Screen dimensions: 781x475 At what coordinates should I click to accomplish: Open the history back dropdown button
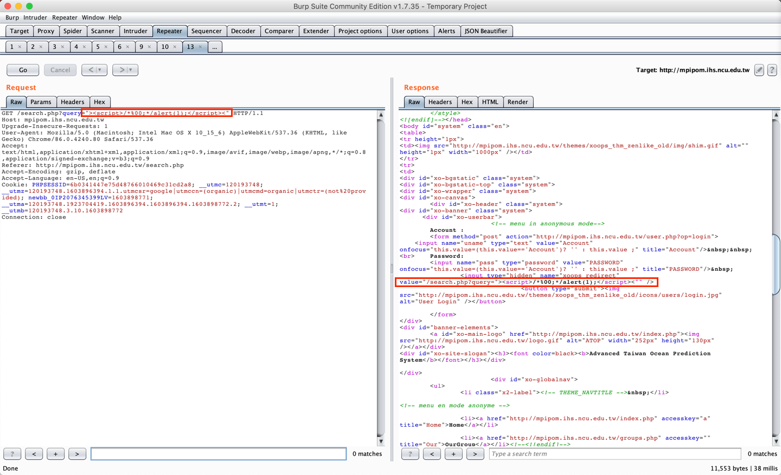point(94,70)
